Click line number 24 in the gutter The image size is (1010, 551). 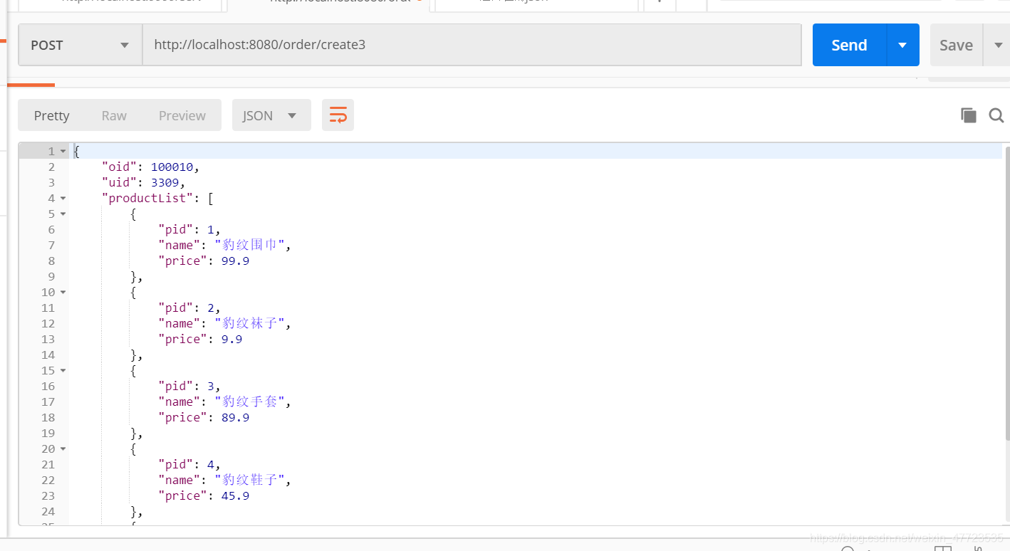pos(48,512)
